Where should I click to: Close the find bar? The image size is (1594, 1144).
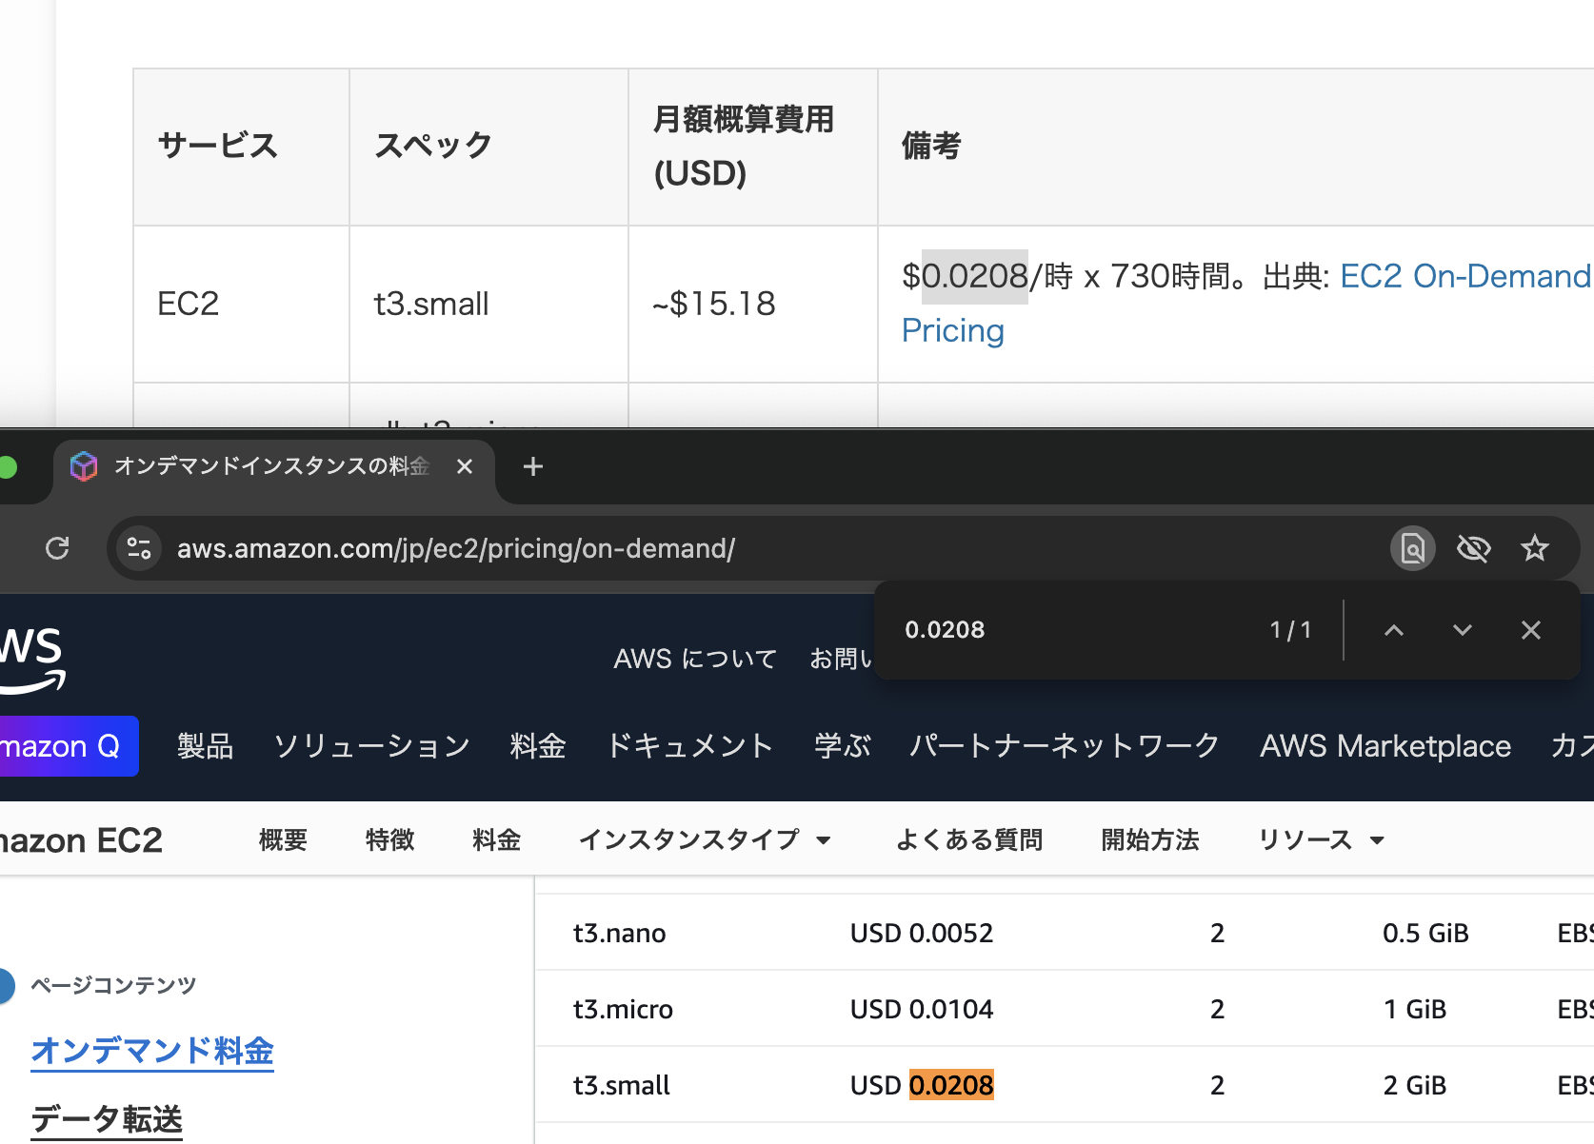point(1531,630)
